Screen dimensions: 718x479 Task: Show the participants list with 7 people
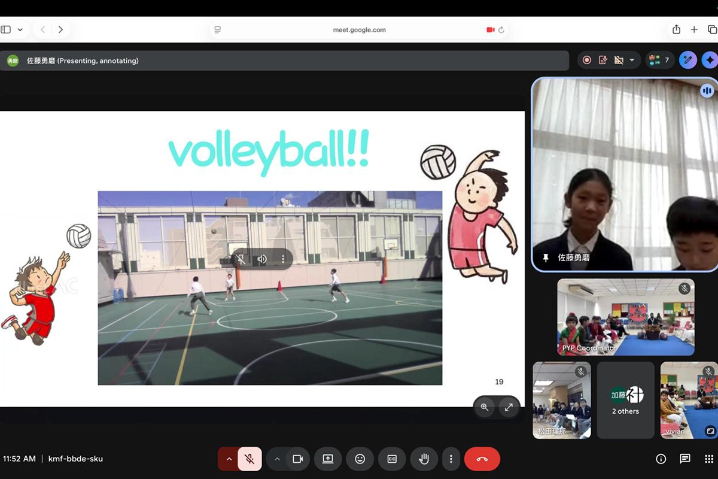pos(660,60)
